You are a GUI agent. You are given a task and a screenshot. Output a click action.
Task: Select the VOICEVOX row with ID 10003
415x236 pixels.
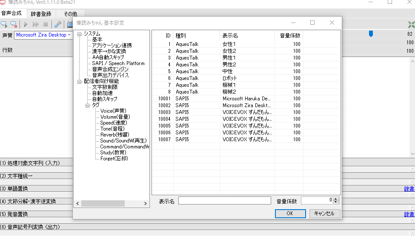(228, 112)
